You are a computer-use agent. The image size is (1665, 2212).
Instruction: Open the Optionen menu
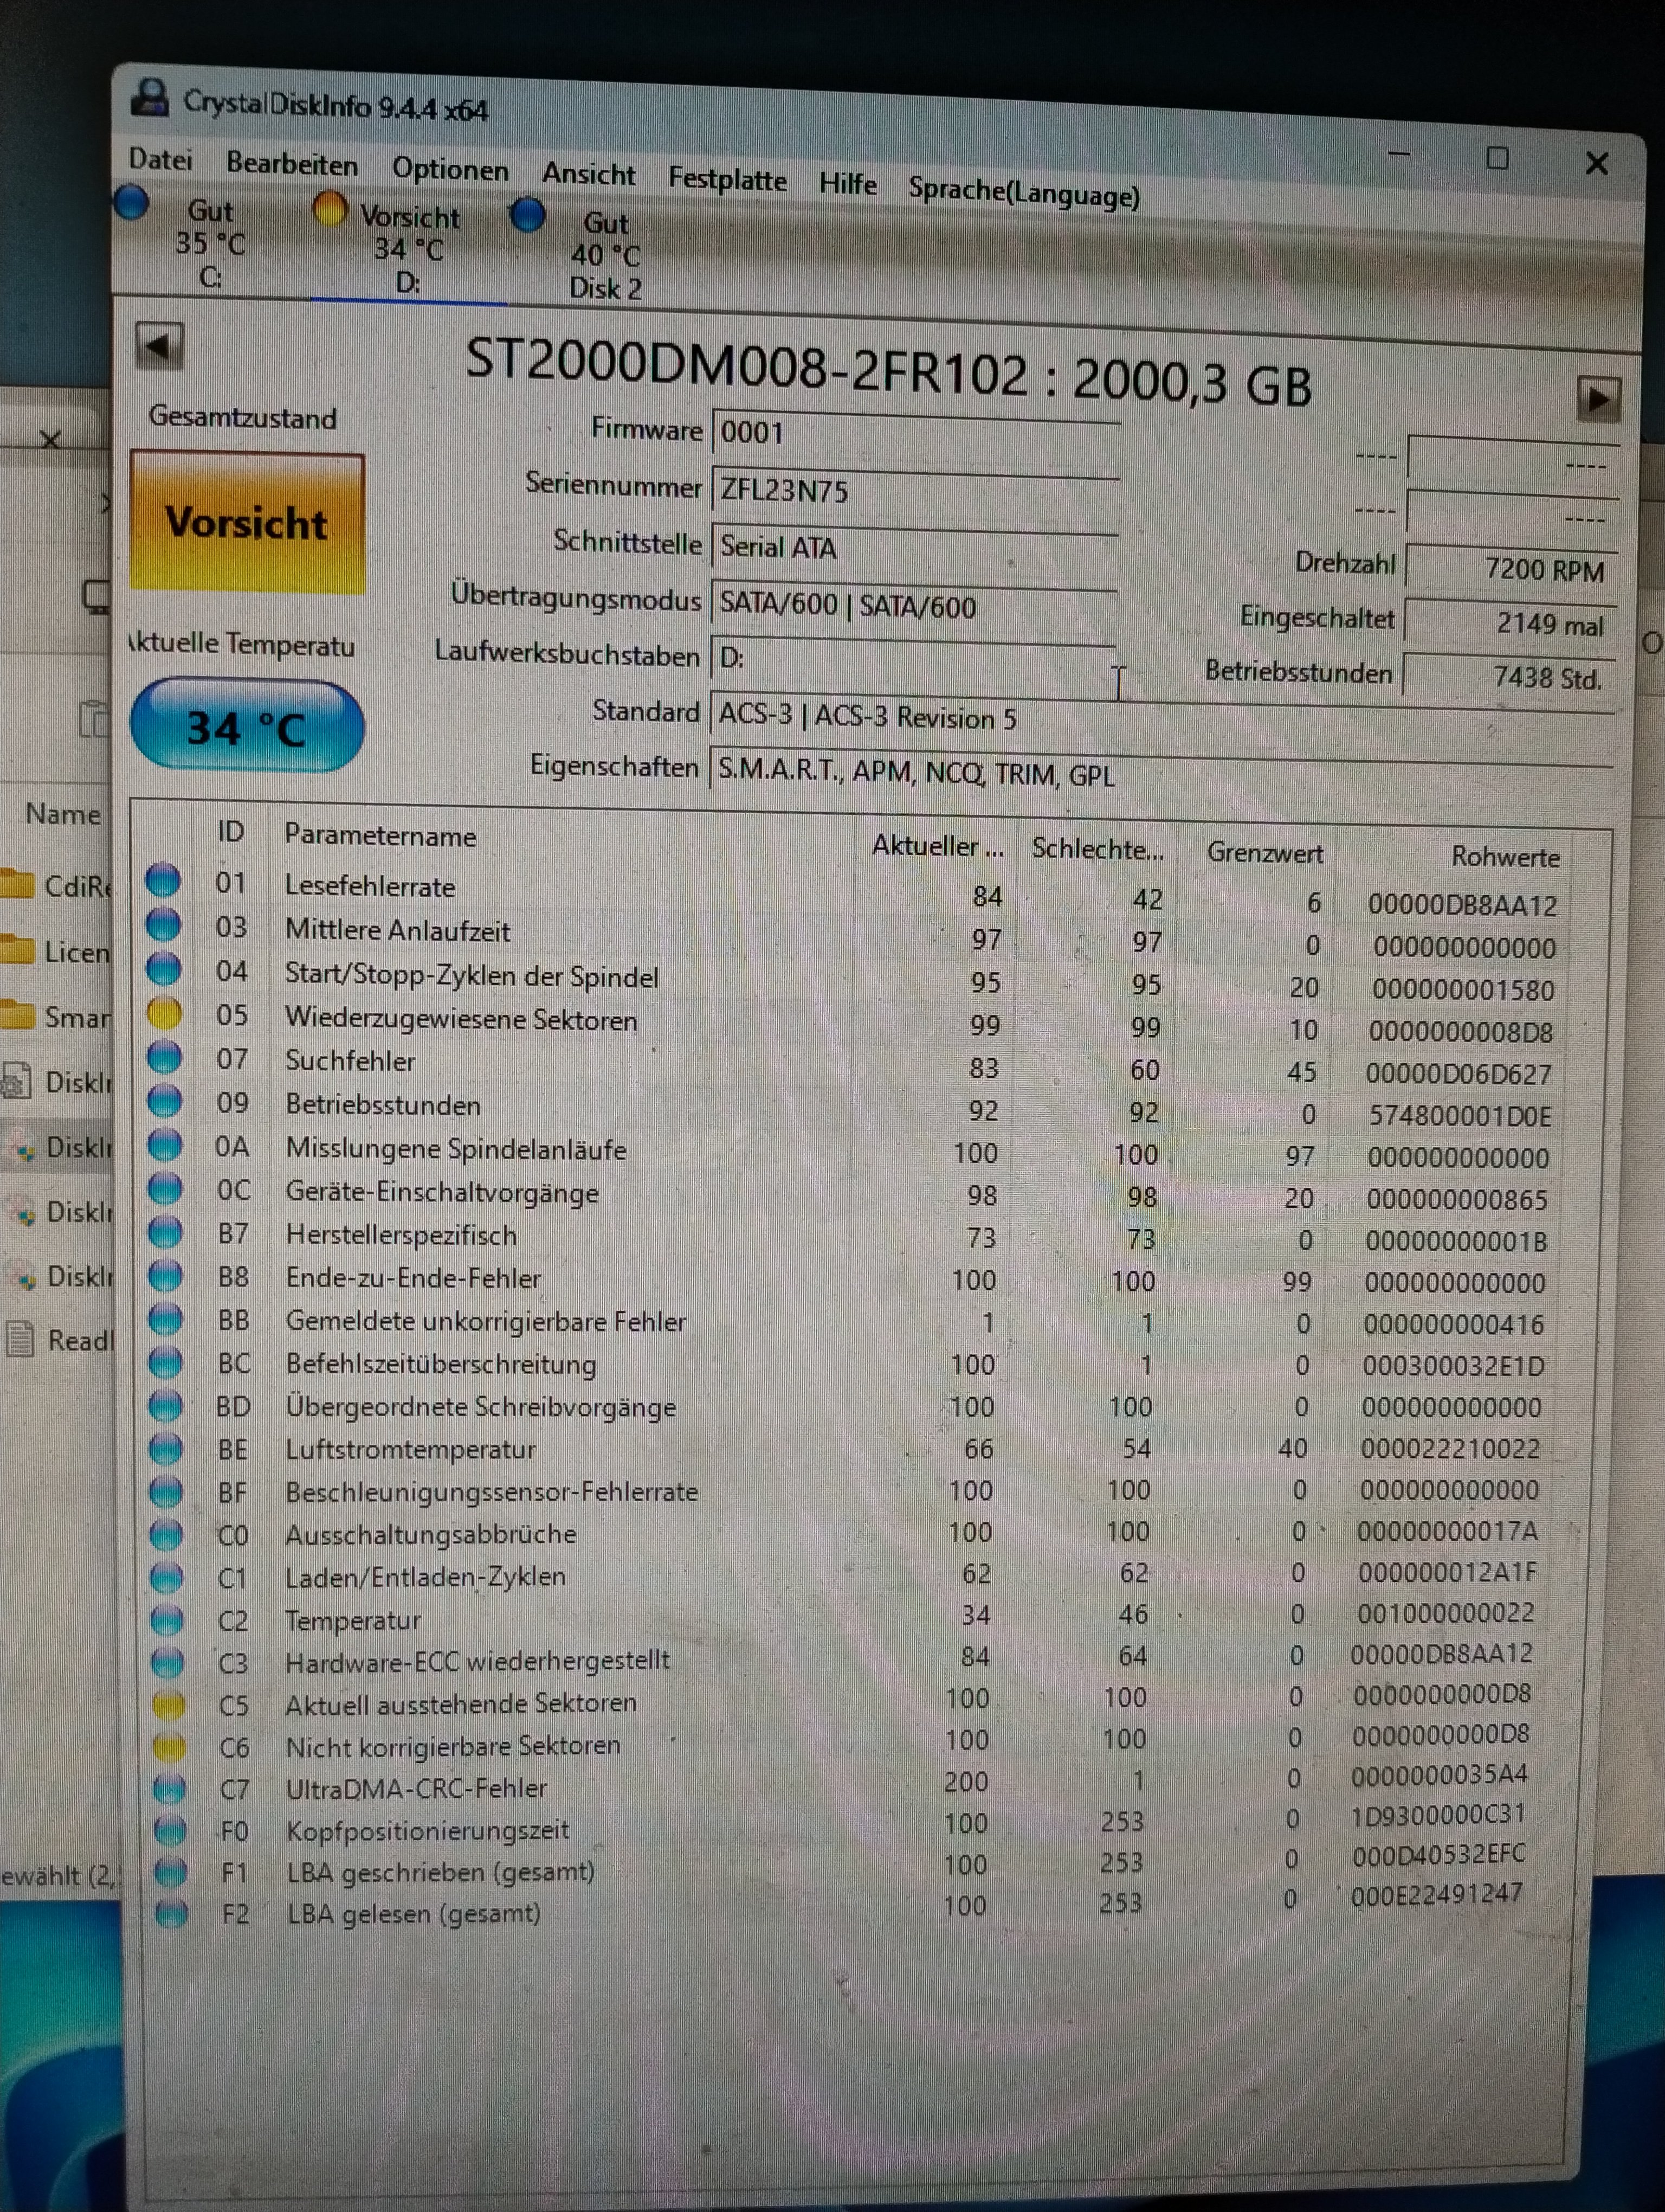tap(450, 169)
